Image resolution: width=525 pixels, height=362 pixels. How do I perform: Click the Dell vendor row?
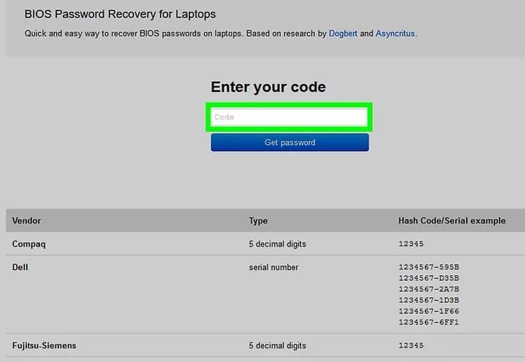click(x=20, y=267)
